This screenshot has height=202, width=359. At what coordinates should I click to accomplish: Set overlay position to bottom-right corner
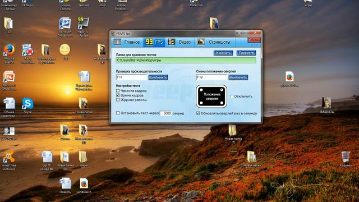click(x=222, y=103)
